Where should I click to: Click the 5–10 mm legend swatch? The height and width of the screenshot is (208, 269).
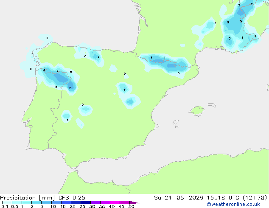[x=46, y=202]
